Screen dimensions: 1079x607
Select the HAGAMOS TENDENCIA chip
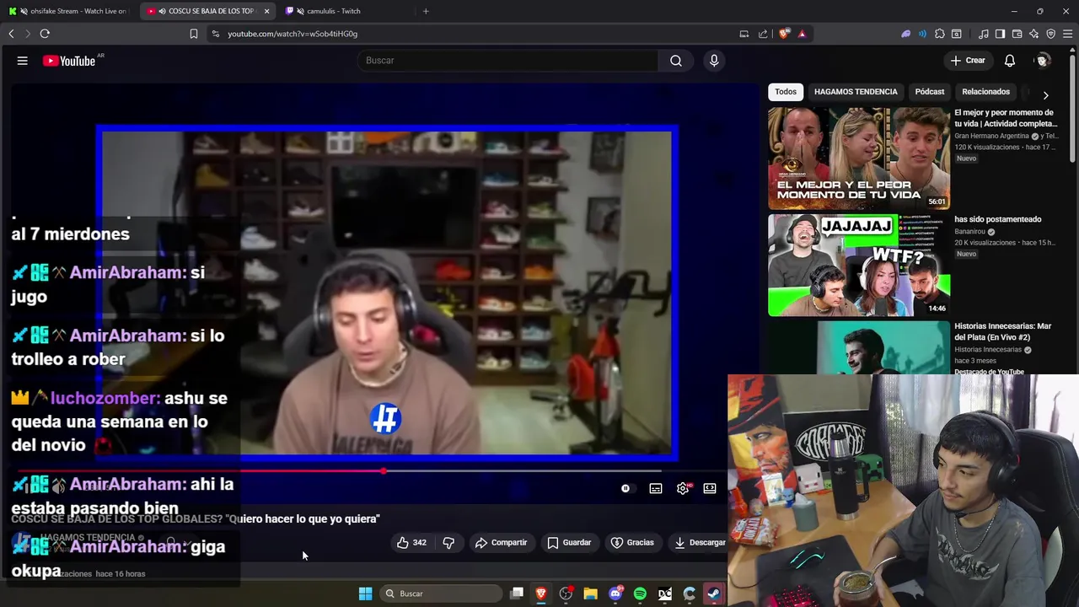coord(856,92)
